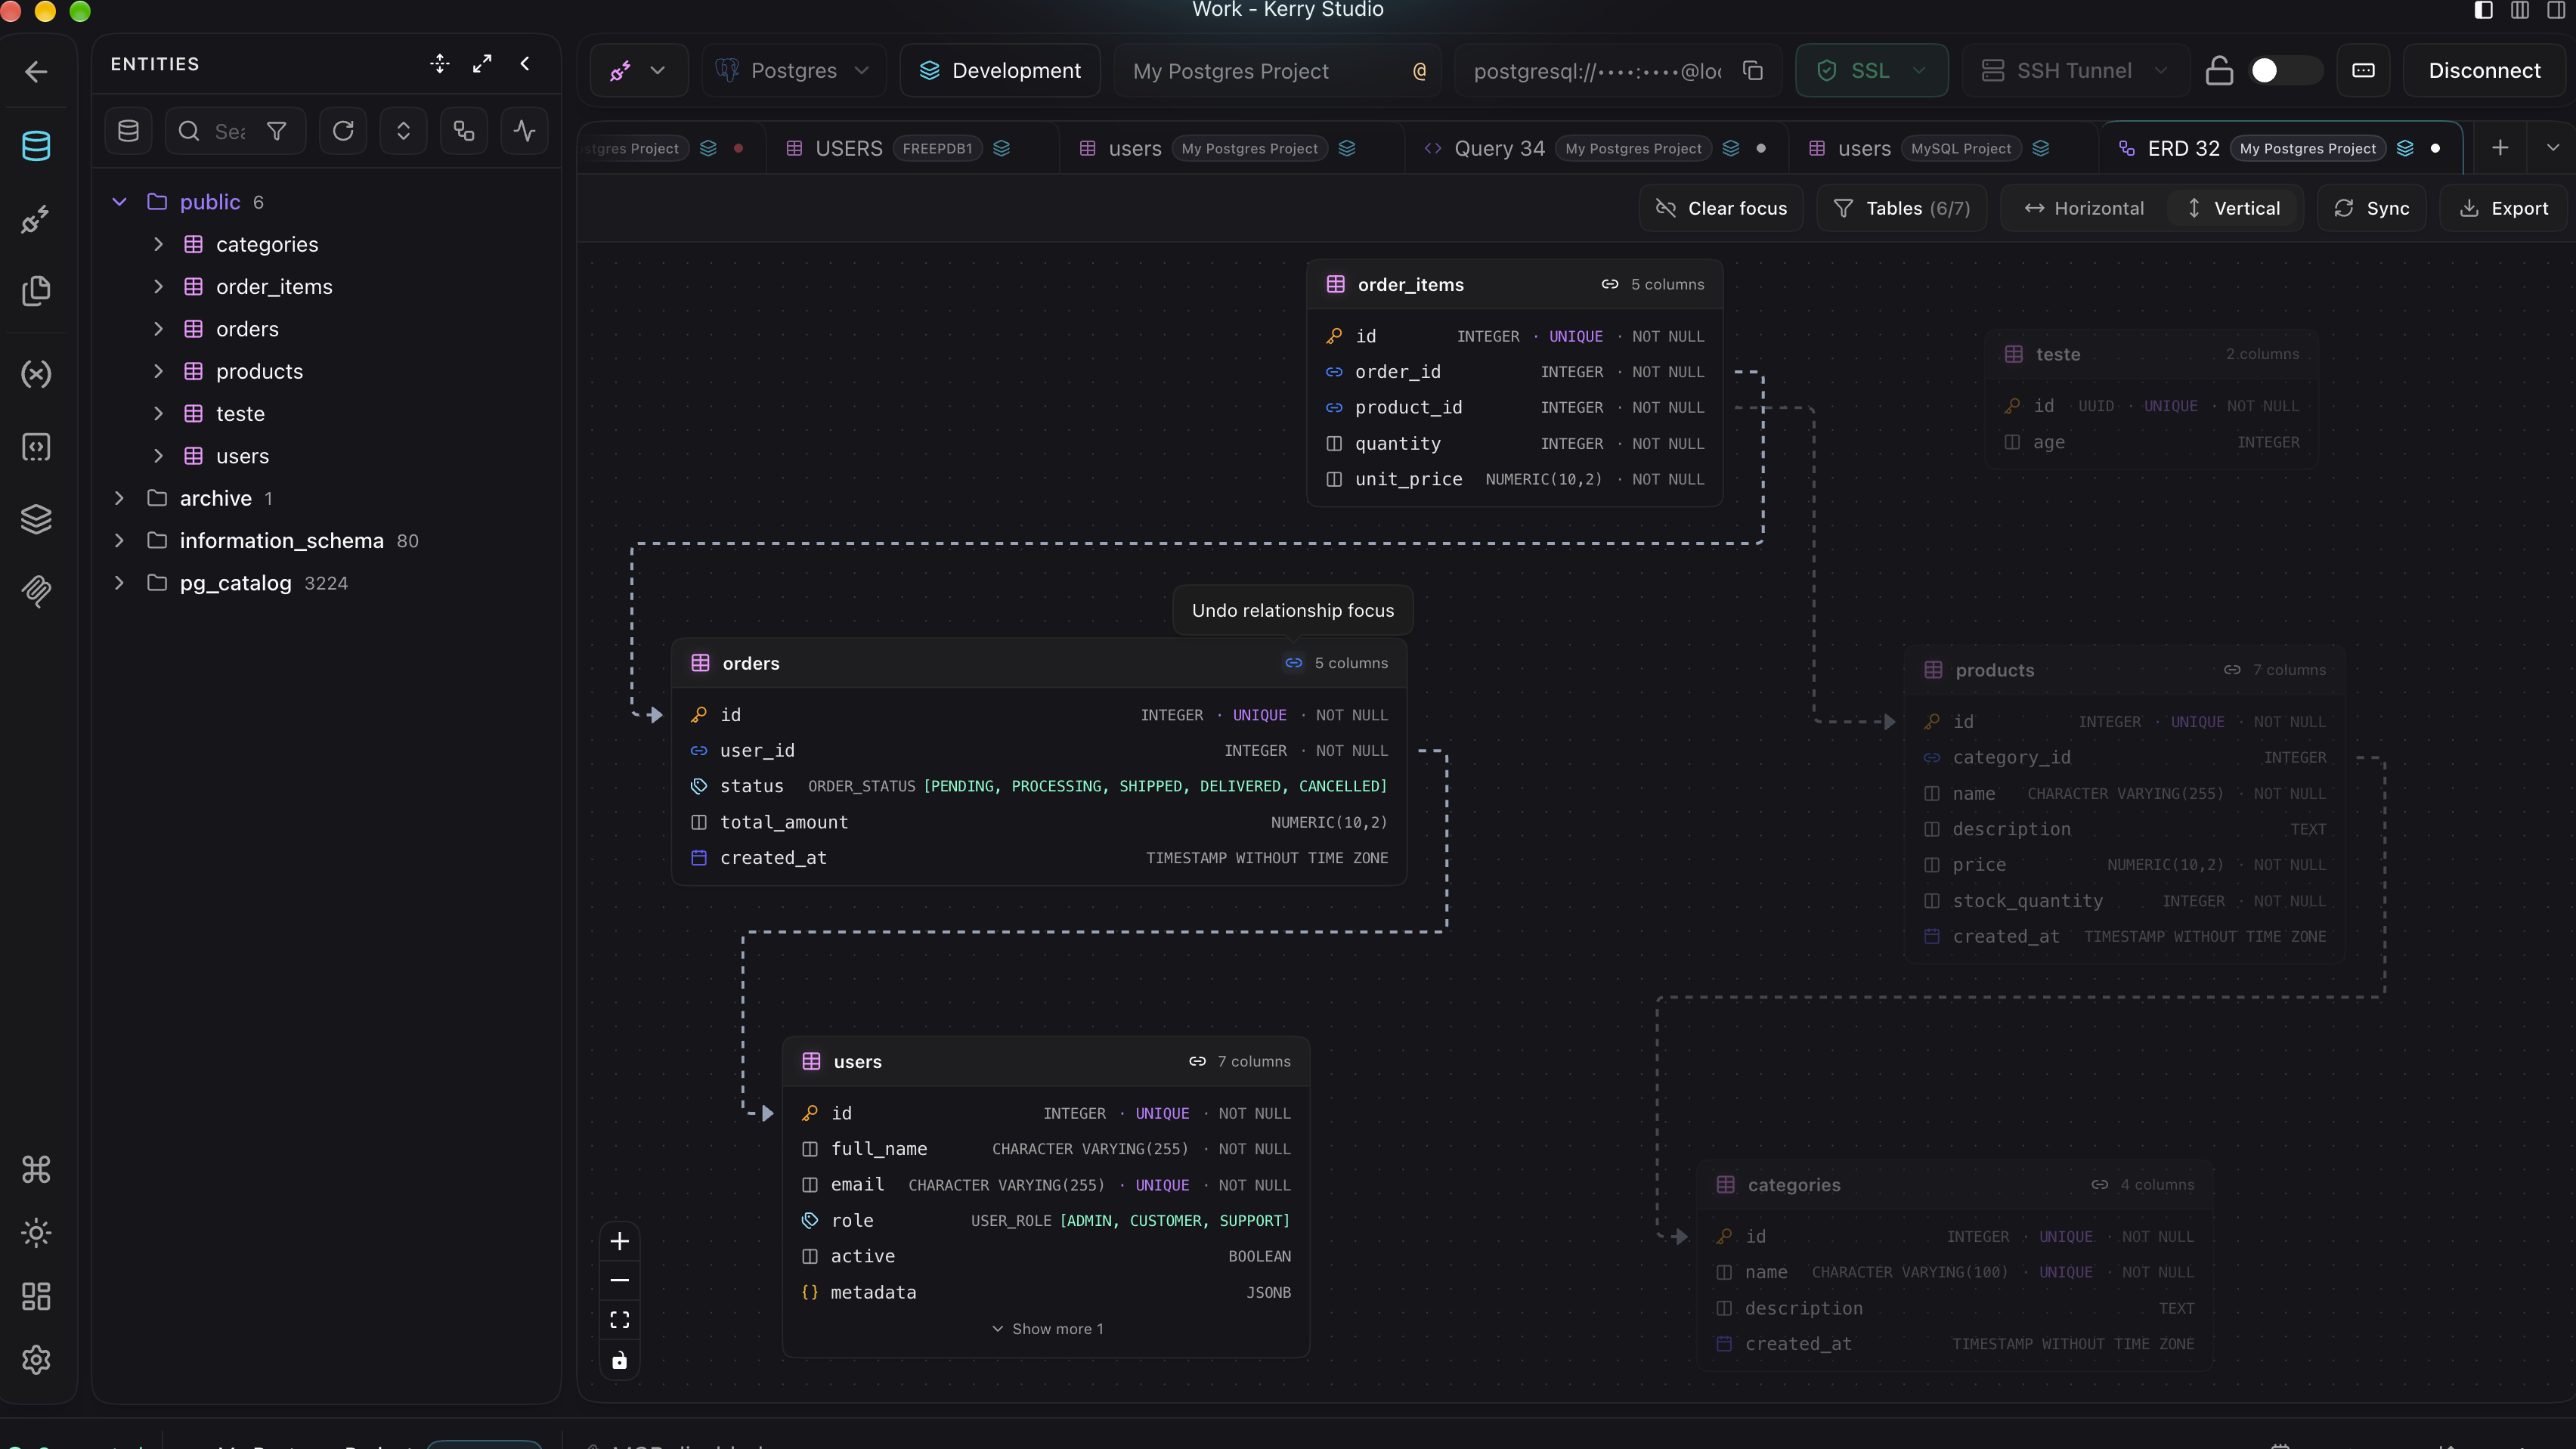Click the Clear focus button

pos(1721,208)
